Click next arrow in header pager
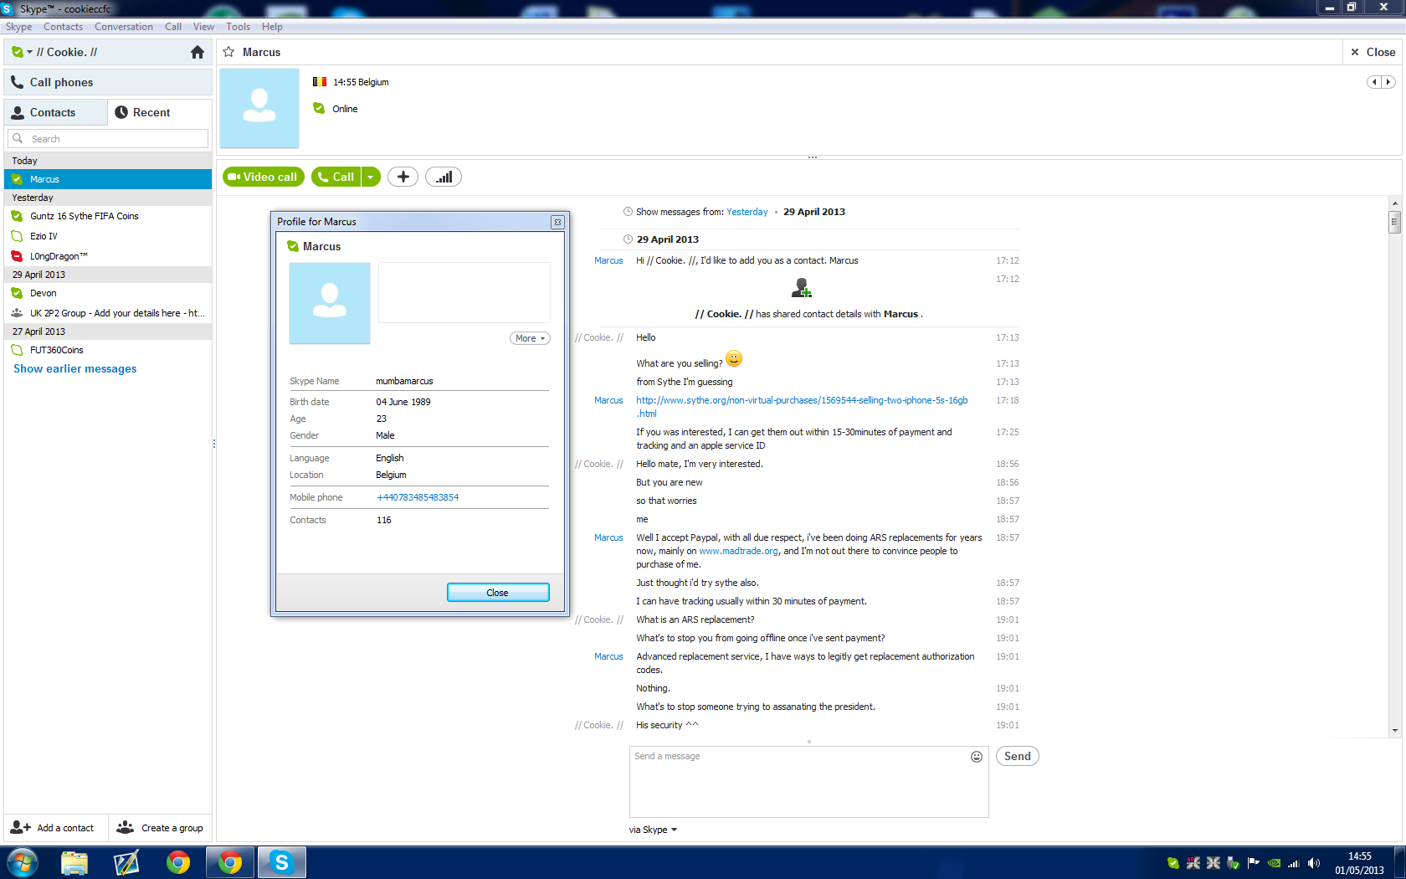 coord(1388,82)
